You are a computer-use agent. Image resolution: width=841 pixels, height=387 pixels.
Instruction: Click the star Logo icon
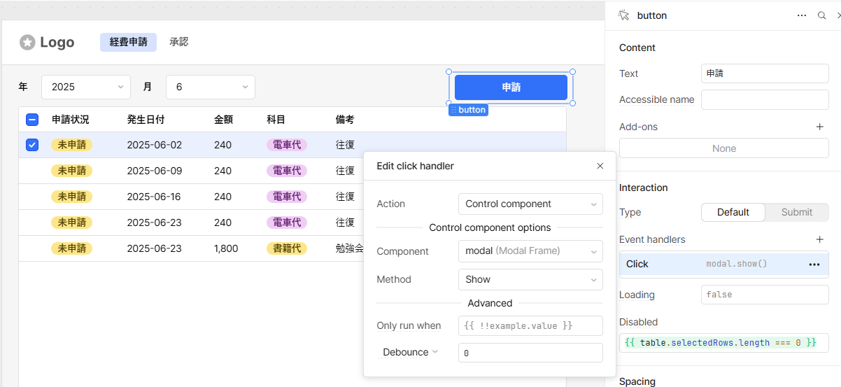27,43
